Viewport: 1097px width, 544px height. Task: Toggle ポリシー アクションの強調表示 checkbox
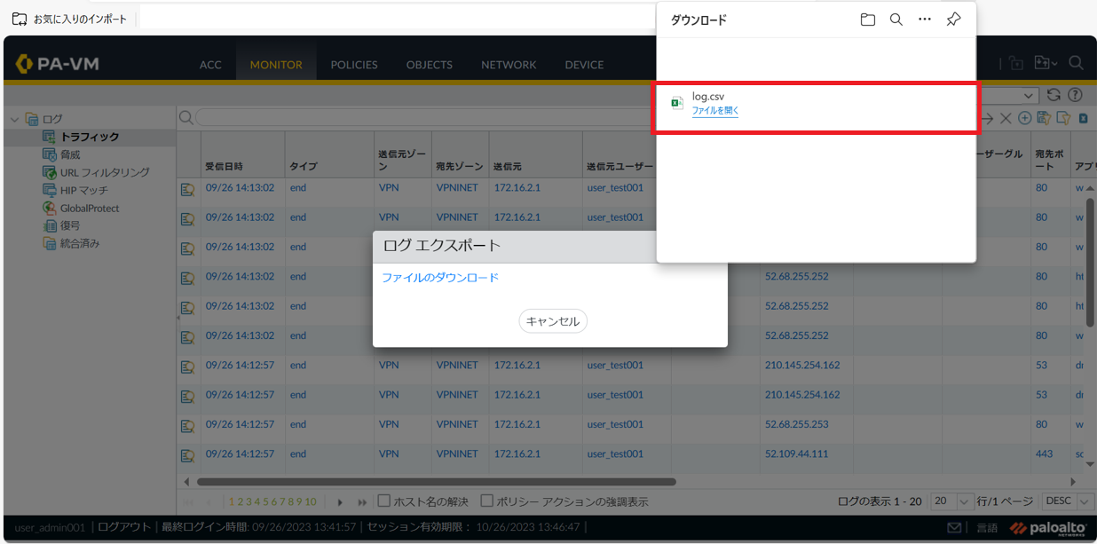tap(486, 501)
